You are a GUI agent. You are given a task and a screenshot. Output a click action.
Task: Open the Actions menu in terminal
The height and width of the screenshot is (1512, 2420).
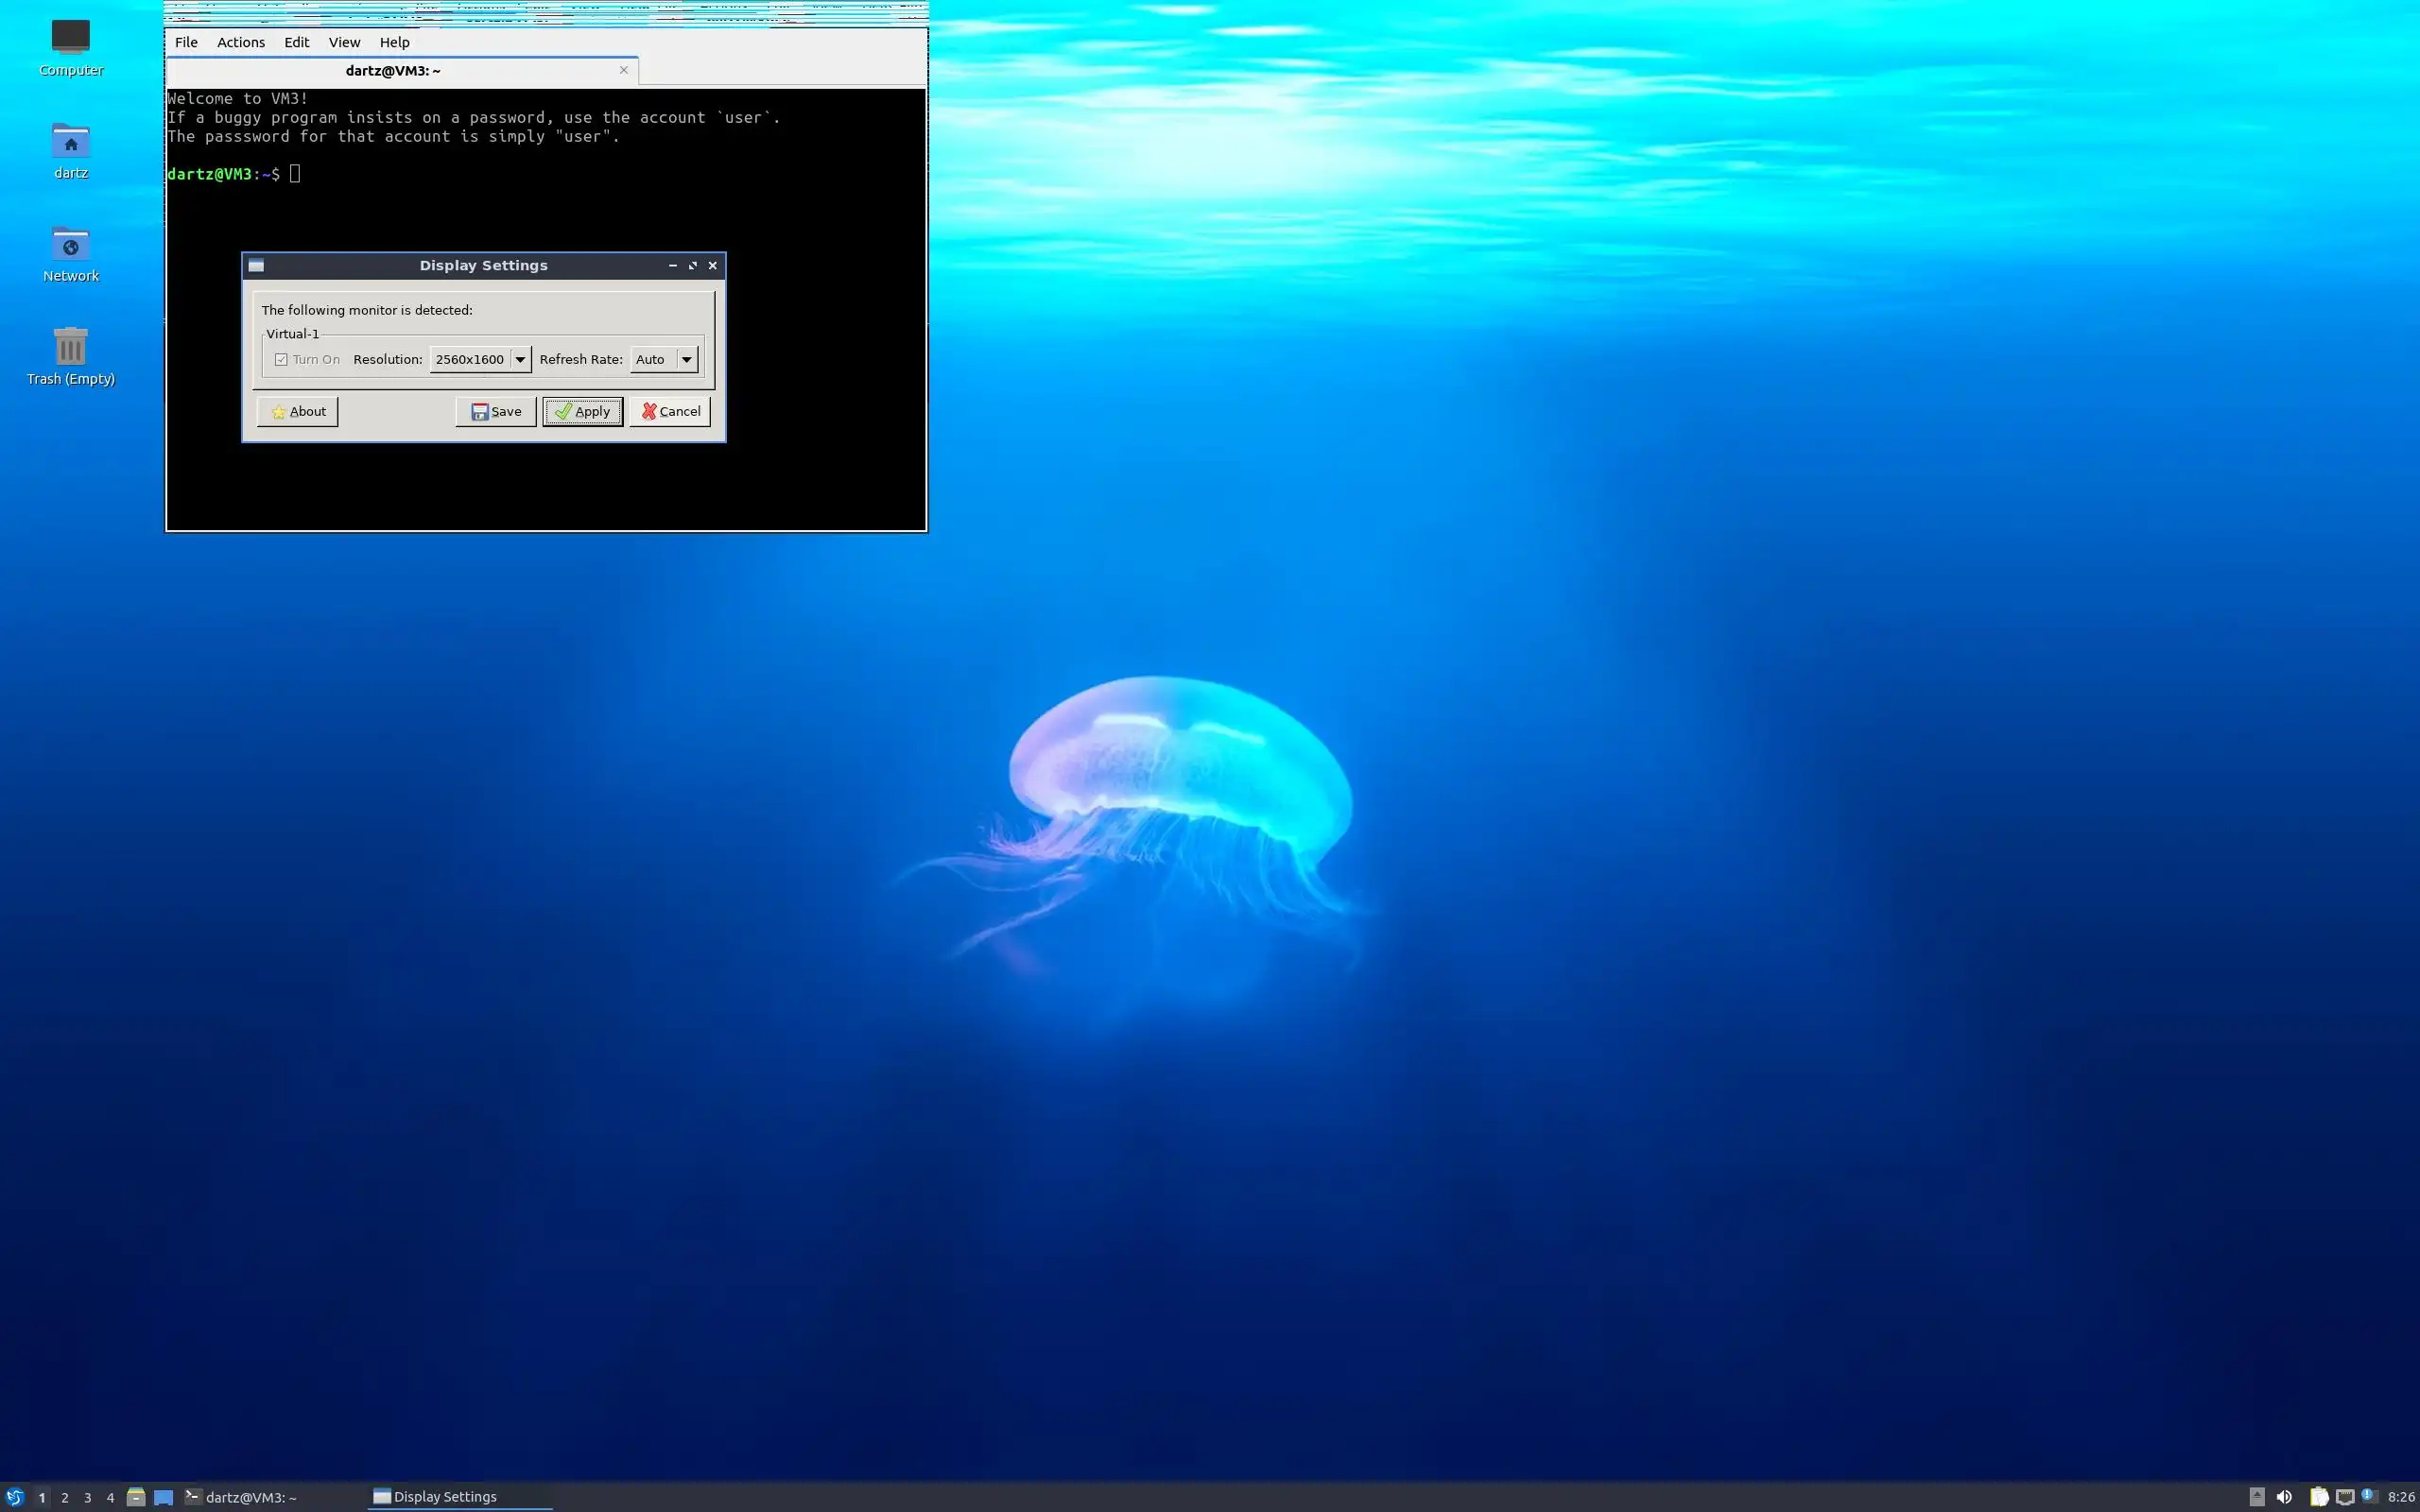click(x=241, y=42)
